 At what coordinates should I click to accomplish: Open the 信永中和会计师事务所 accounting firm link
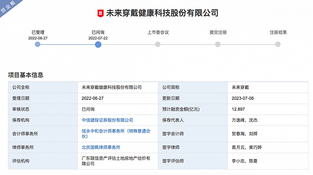[115, 134]
